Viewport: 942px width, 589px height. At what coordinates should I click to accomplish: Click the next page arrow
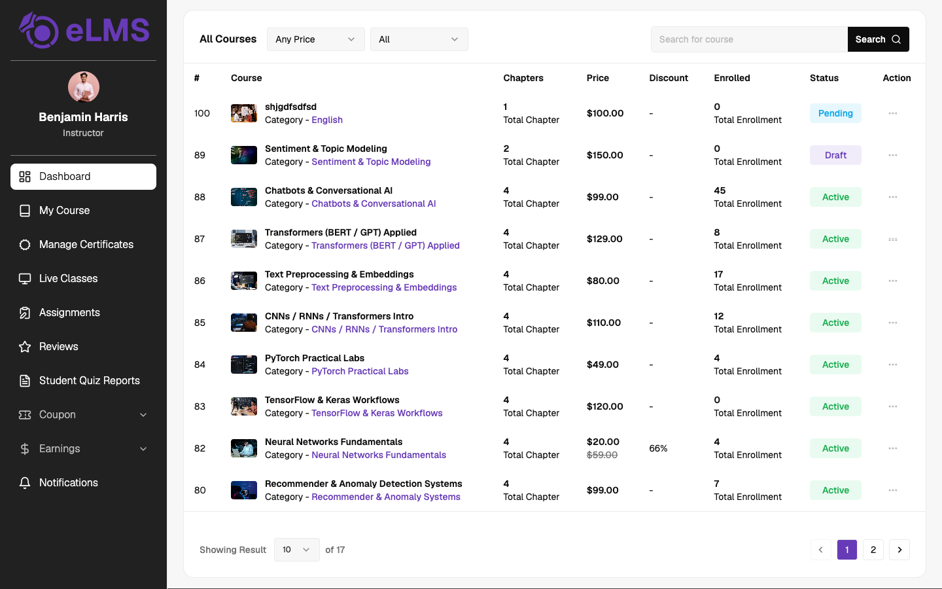pos(899,550)
